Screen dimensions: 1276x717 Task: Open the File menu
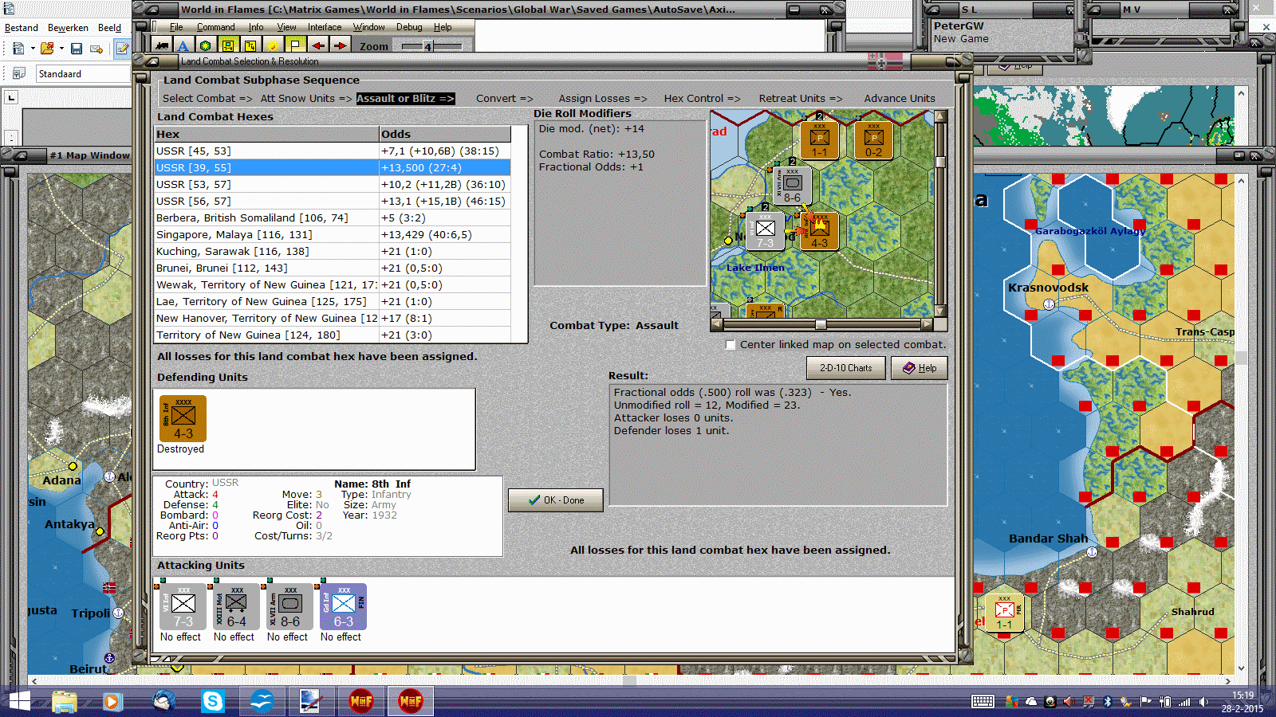pyautogui.click(x=176, y=27)
